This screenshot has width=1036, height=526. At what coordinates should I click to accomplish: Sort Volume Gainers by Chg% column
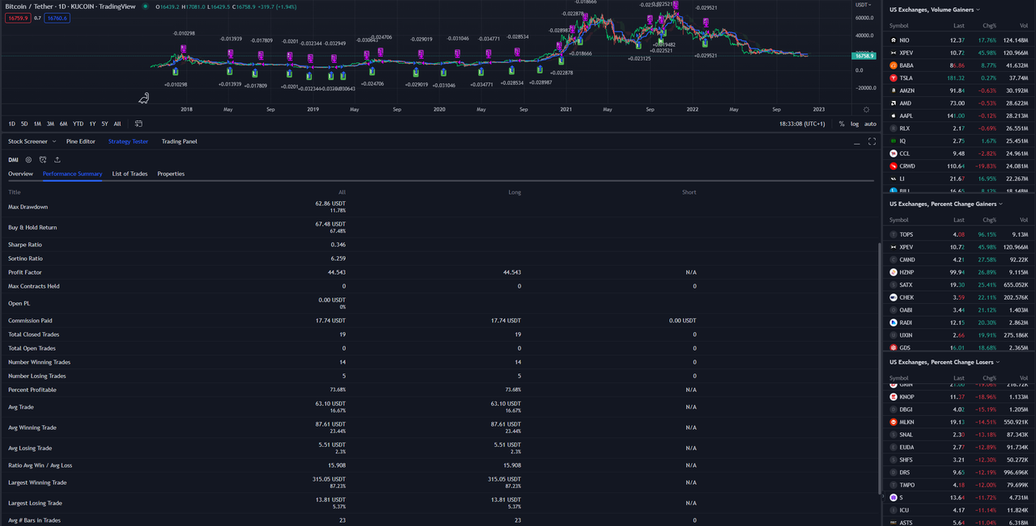pos(989,26)
